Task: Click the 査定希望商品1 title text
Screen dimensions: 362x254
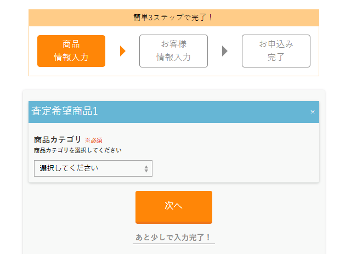Action: pyautogui.click(x=65, y=111)
